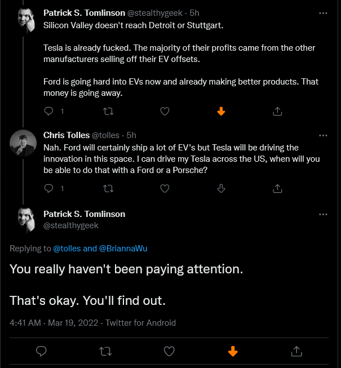Open Chris Tolles profile picture
This screenshot has width=341, height=368.
[23, 143]
